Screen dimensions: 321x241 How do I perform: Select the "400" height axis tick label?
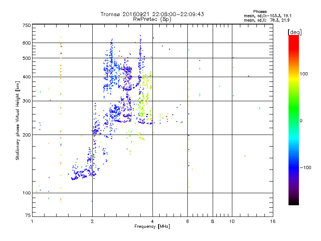(x=26, y=77)
